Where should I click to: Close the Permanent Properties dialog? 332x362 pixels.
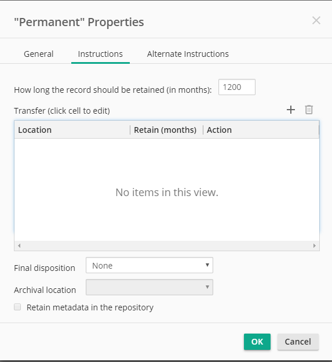316,20
